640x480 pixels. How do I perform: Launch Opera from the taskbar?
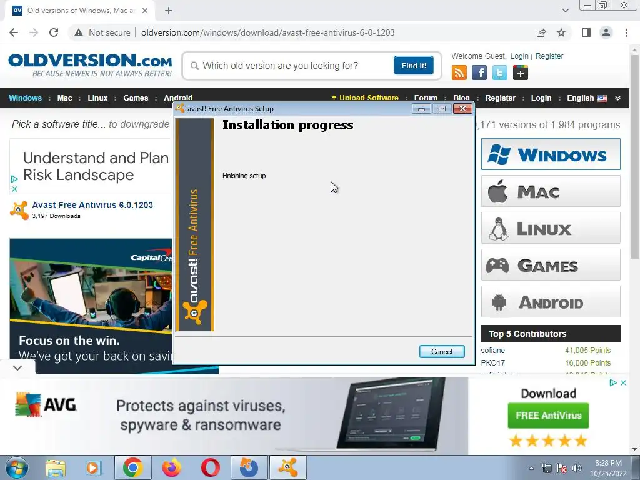tap(210, 467)
